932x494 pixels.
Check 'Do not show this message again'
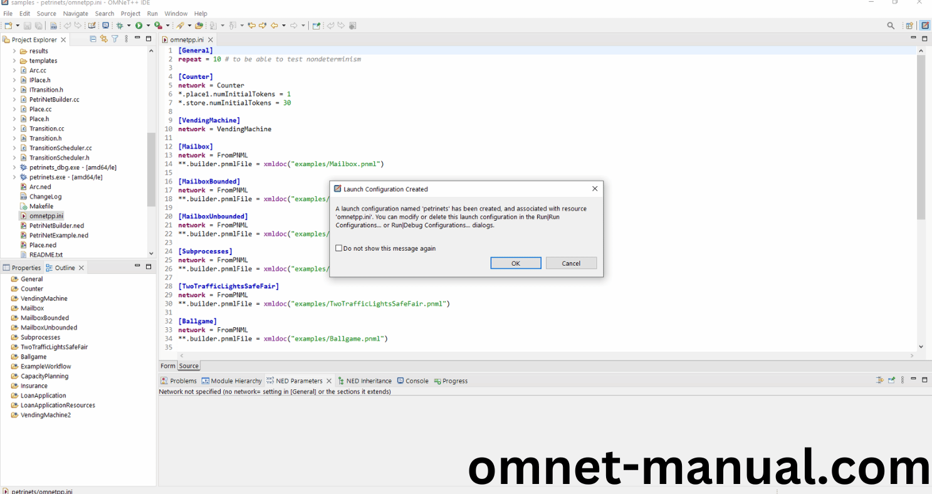339,248
